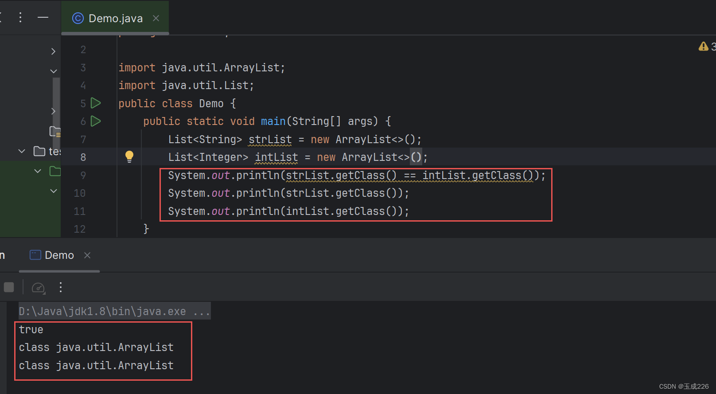Collapse the green folder chevron in project tree
Screen dimensions: 716x394
[x=38, y=171]
